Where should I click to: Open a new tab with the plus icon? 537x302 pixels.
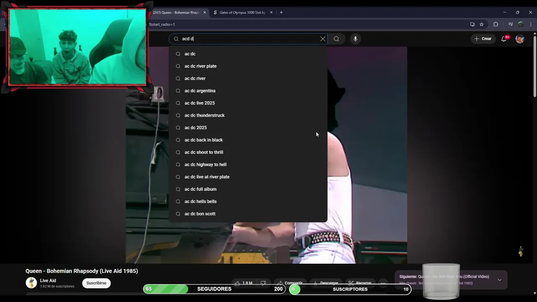pos(281,13)
